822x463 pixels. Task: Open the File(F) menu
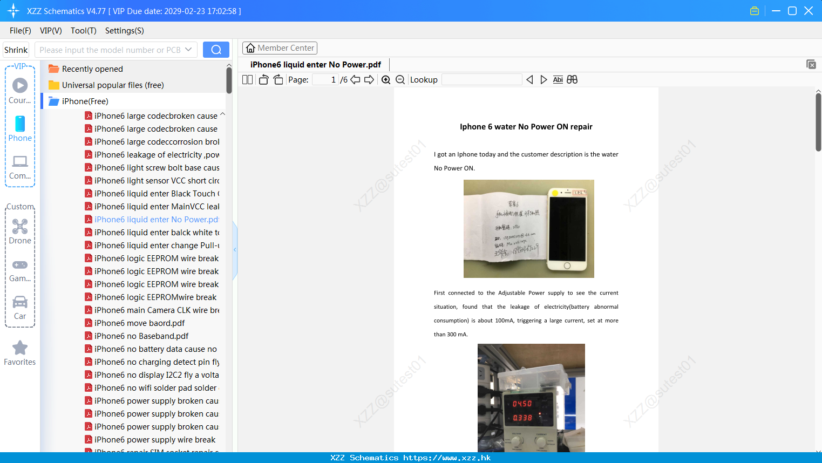(x=21, y=31)
